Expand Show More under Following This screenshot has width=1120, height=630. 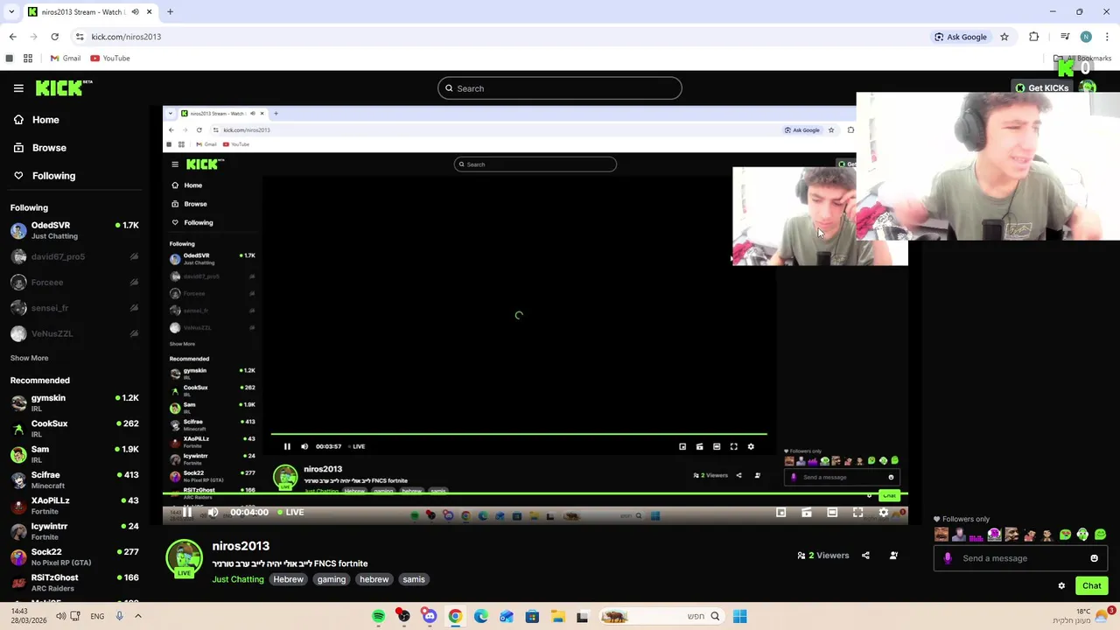coord(29,358)
